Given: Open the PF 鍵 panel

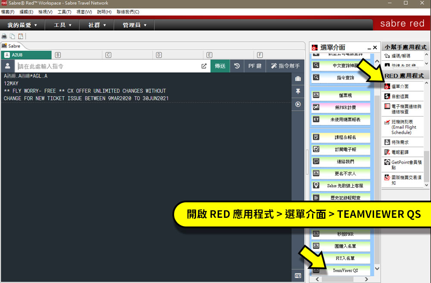Looking at the screenshot, I should point(255,66).
